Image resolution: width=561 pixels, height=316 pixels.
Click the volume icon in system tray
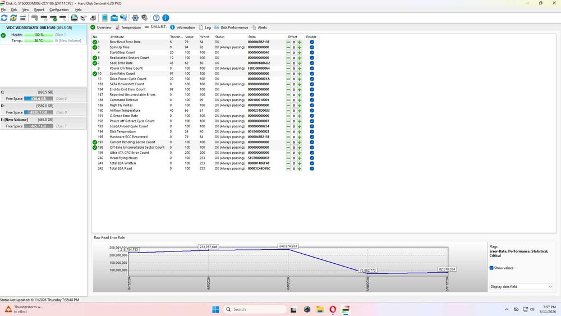point(532,309)
